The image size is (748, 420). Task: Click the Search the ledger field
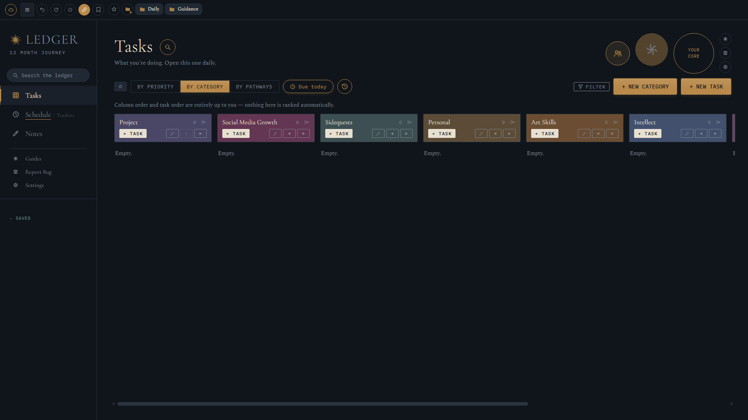pos(48,75)
